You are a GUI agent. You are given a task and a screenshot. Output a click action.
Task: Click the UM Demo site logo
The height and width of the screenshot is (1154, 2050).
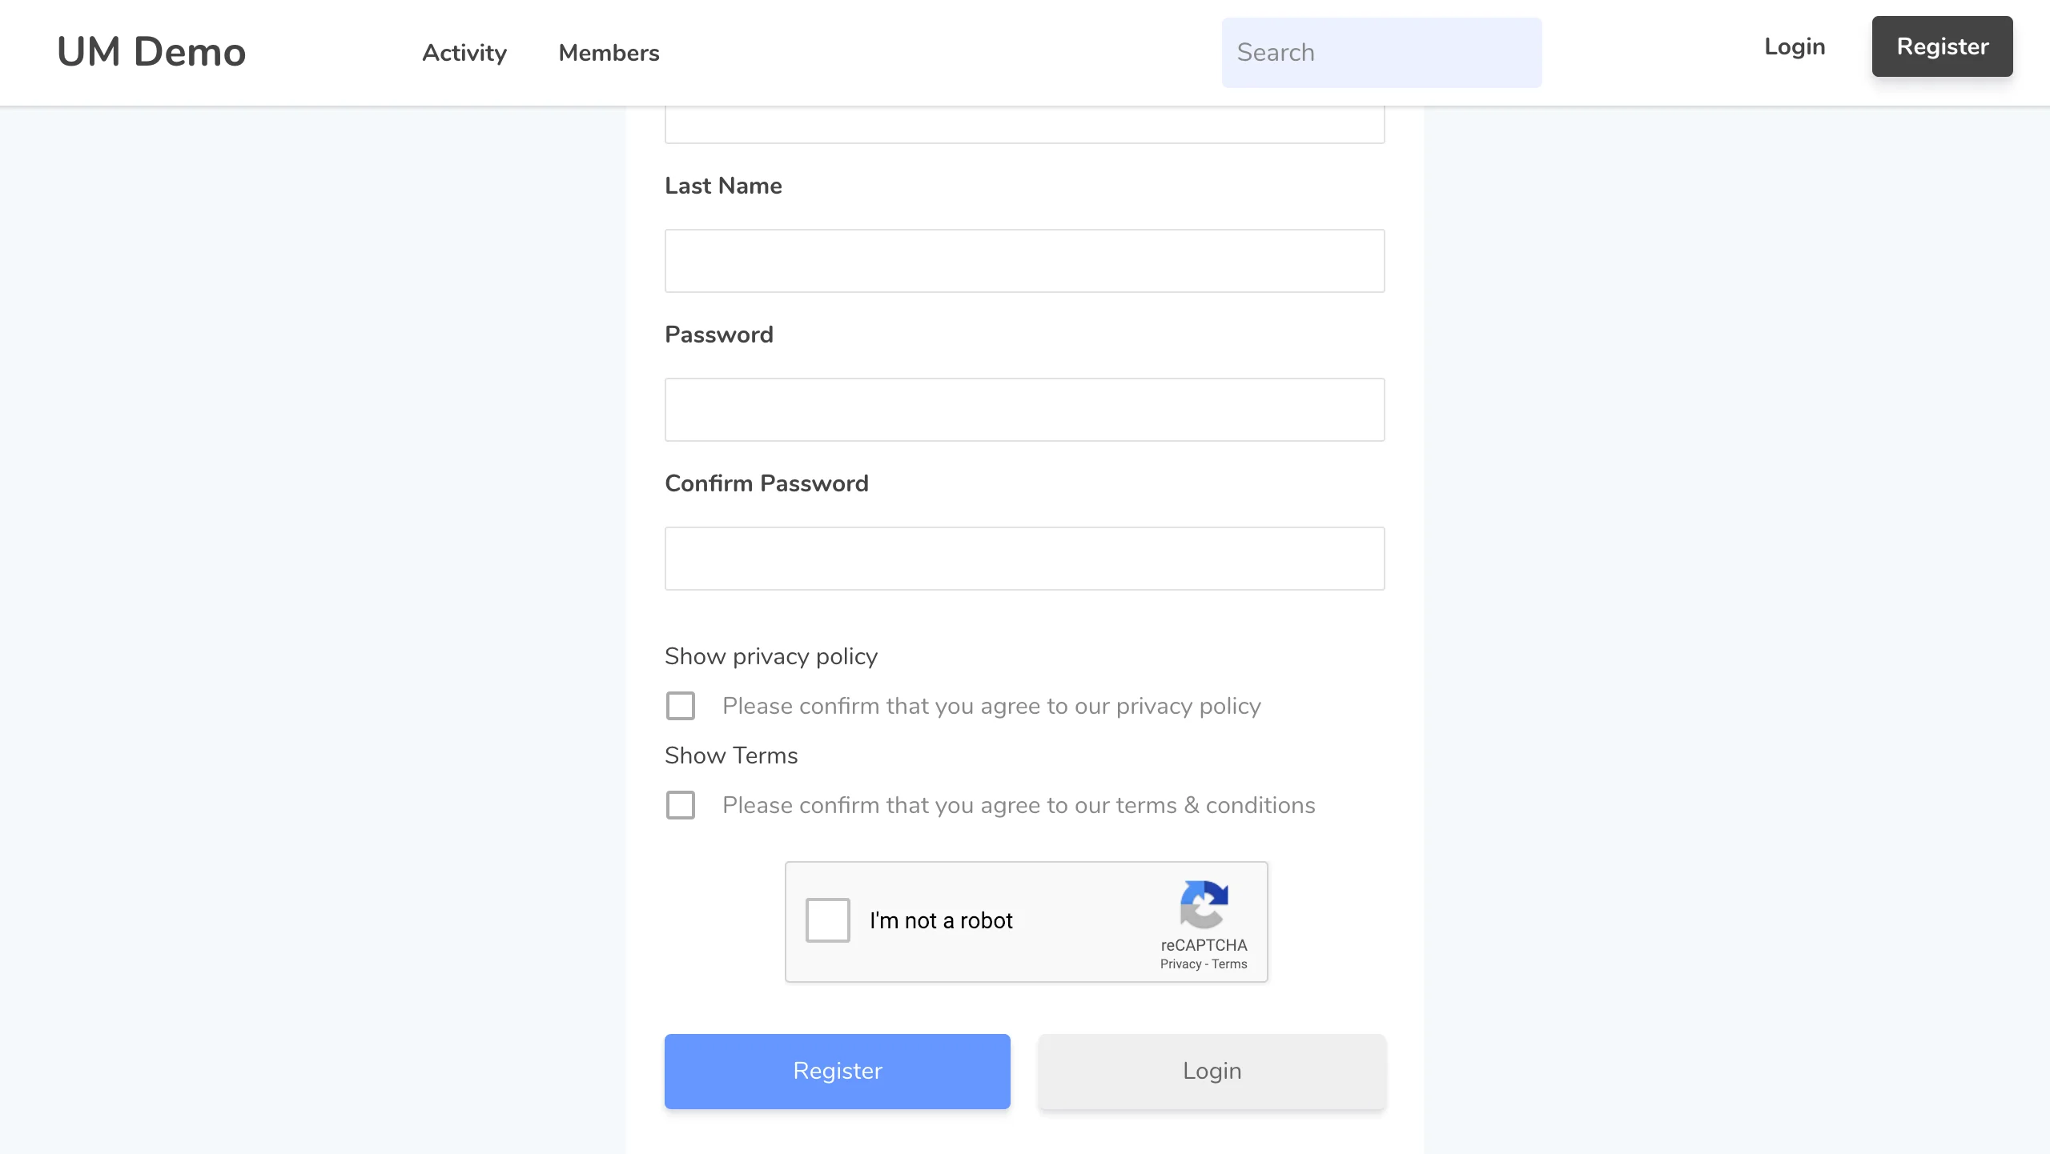[x=151, y=51]
